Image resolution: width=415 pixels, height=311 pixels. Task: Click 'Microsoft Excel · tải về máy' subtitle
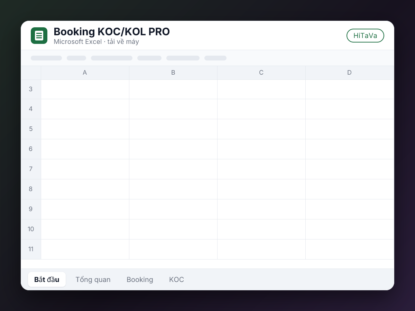tap(96, 42)
